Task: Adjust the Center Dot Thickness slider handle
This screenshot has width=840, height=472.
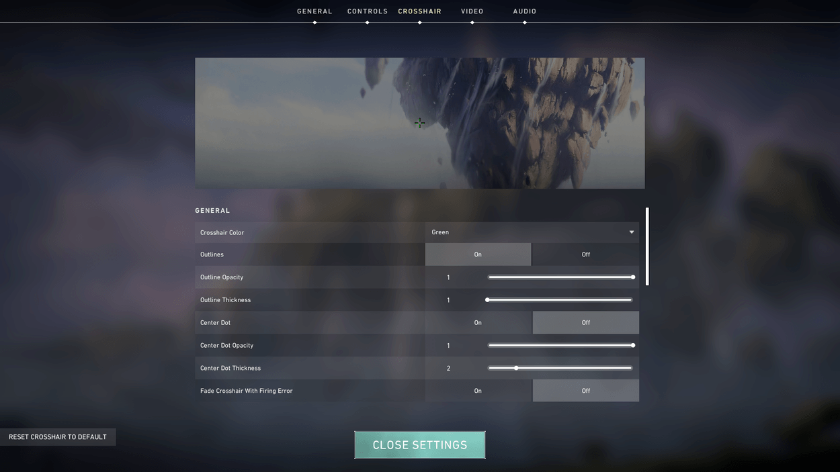Action: tap(516, 368)
